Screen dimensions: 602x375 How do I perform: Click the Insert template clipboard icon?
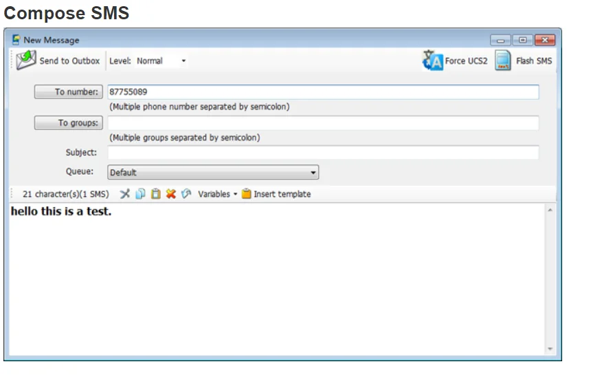click(246, 193)
